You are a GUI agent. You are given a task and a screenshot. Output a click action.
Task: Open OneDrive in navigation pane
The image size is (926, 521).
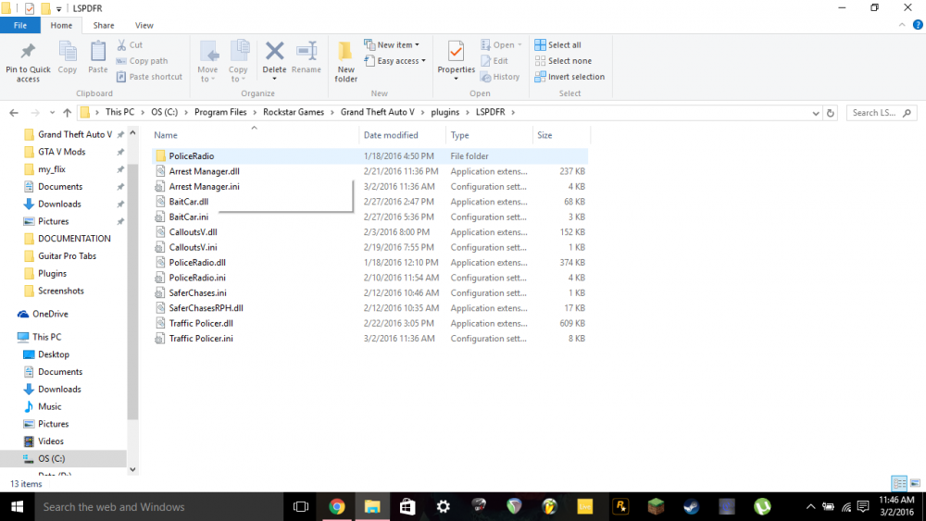[50, 314]
